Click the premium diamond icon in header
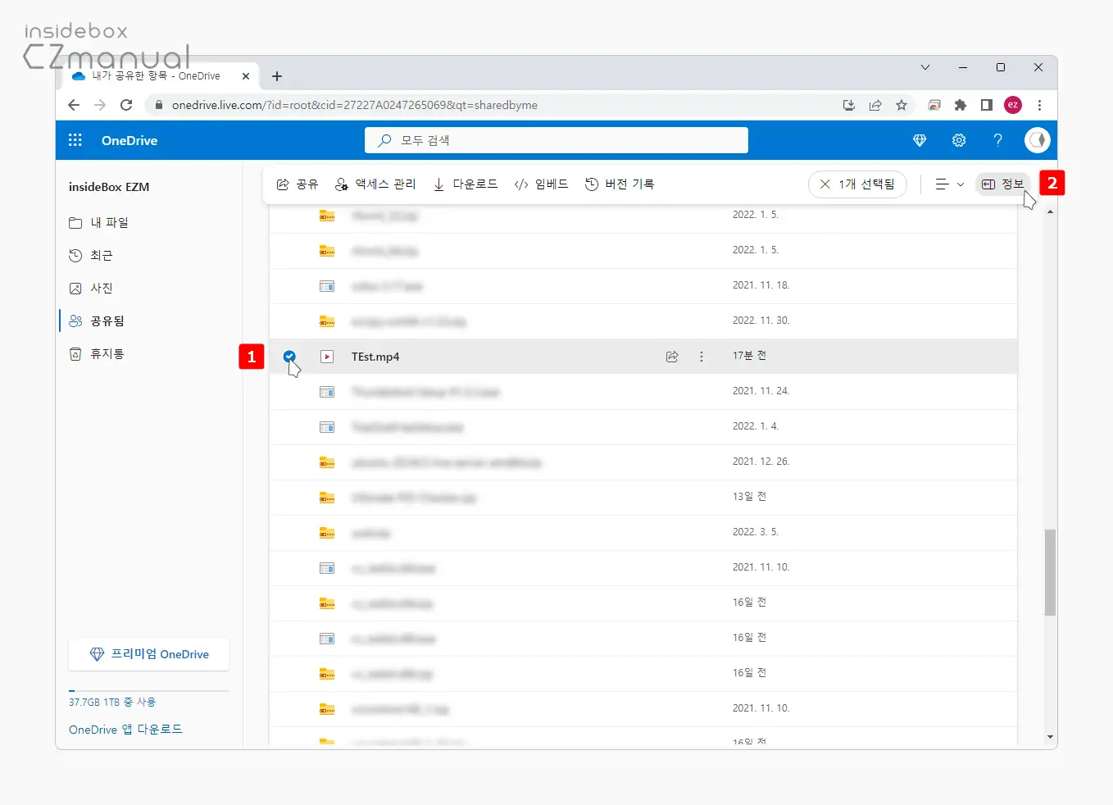Viewport: 1113px width, 805px height. (x=920, y=140)
